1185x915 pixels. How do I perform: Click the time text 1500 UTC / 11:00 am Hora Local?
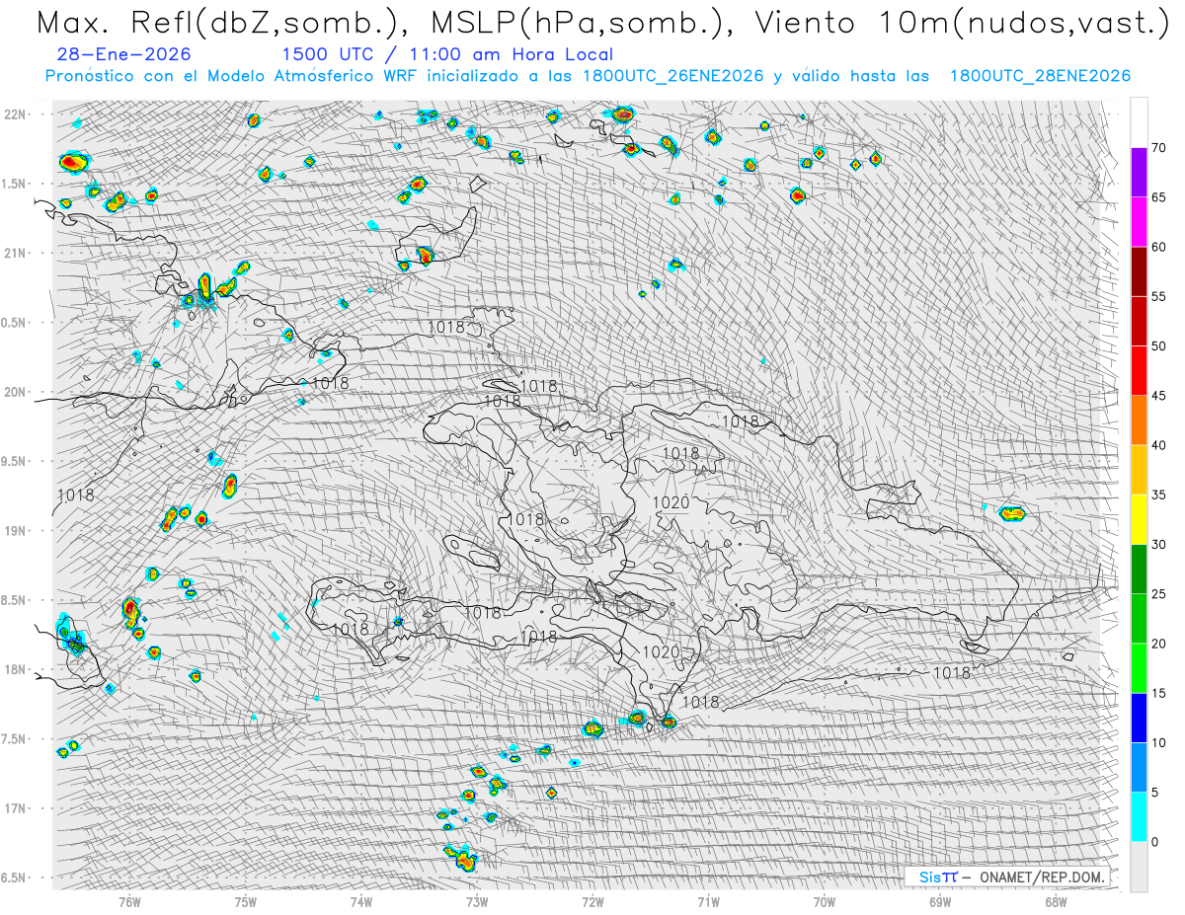(x=447, y=55)
